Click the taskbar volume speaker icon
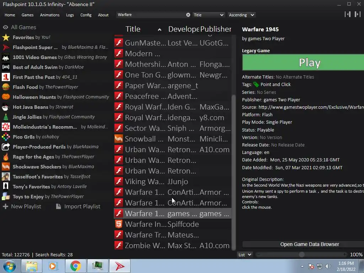364x273 pixels. pyautogui.click(x=328, y=266)
